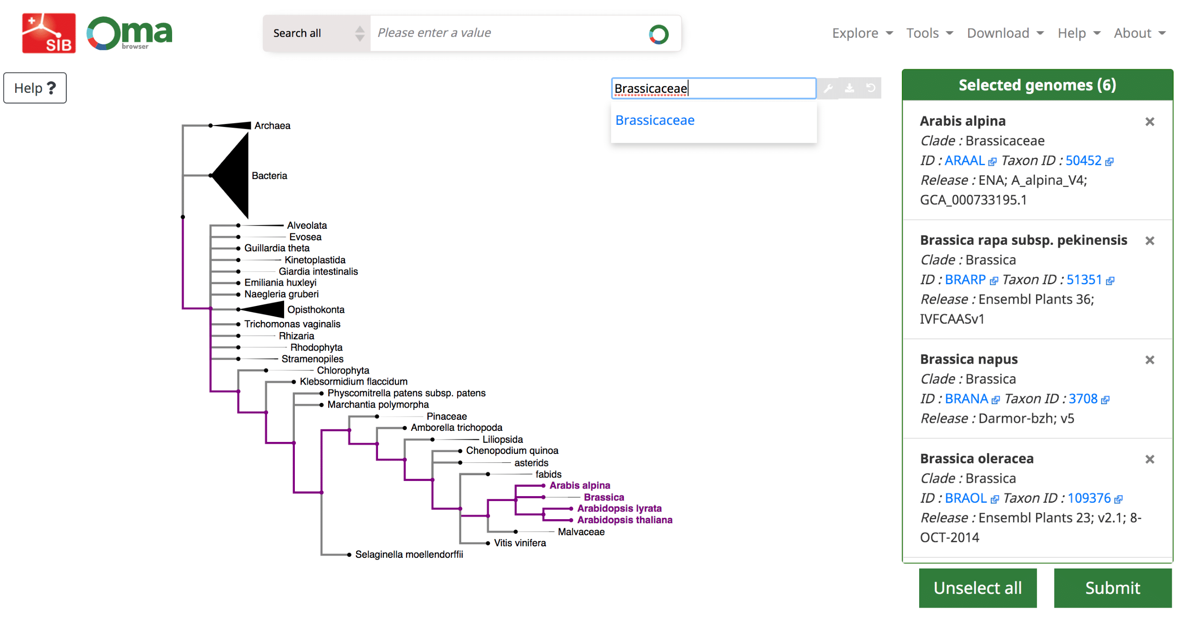Click the Unselect all button
Screen dimensions: 1186x644
pos(977,588)
